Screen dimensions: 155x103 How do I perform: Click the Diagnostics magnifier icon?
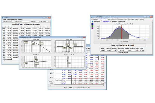(92, 21)
